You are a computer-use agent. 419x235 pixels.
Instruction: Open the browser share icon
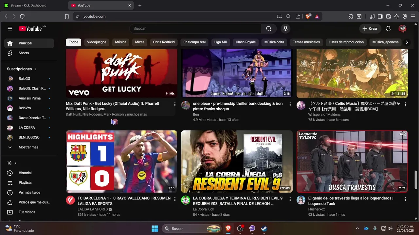[x=298, y=16]
